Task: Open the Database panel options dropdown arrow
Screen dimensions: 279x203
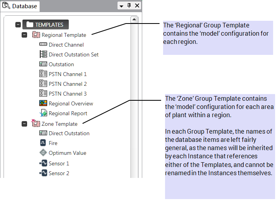Action: (x=122, y=6)
